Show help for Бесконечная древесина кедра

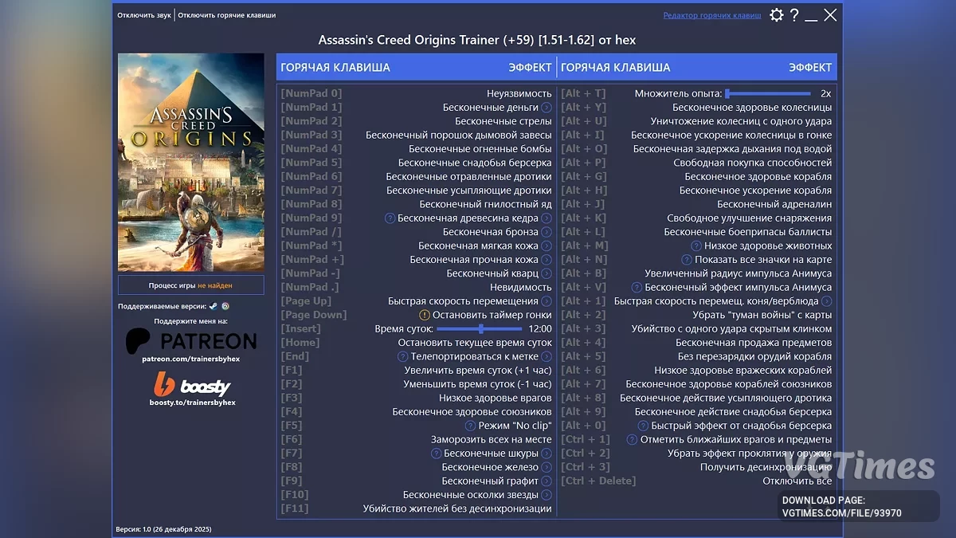[390, 218]
